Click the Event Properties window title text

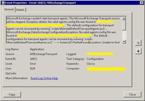pos(40,3)
